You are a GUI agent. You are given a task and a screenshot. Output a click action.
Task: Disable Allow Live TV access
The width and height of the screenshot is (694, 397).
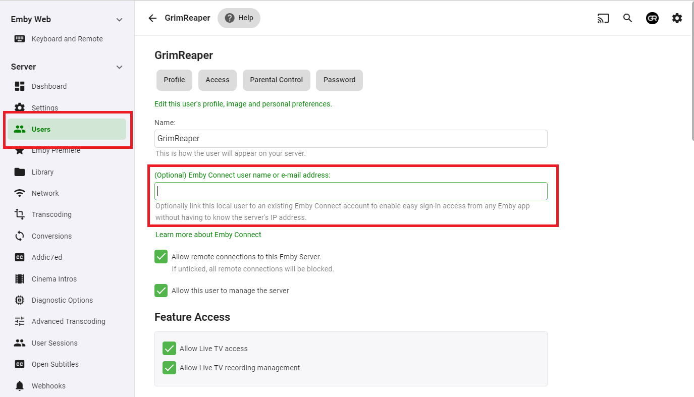[169, 349]
